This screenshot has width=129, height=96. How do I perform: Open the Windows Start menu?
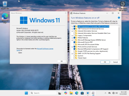pos(26,93)
